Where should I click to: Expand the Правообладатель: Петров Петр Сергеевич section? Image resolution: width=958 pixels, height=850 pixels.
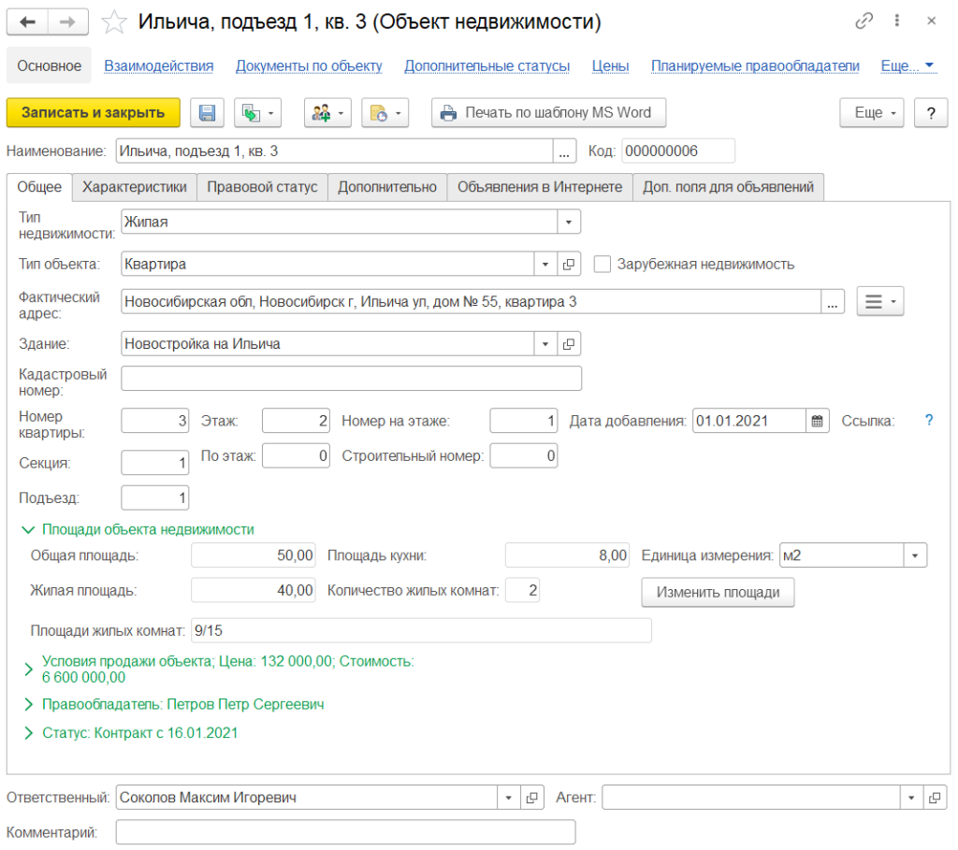(x=27, y=704)
